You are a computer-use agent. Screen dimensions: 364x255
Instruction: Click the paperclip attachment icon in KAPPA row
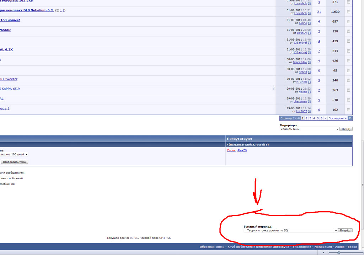[273, 88]
